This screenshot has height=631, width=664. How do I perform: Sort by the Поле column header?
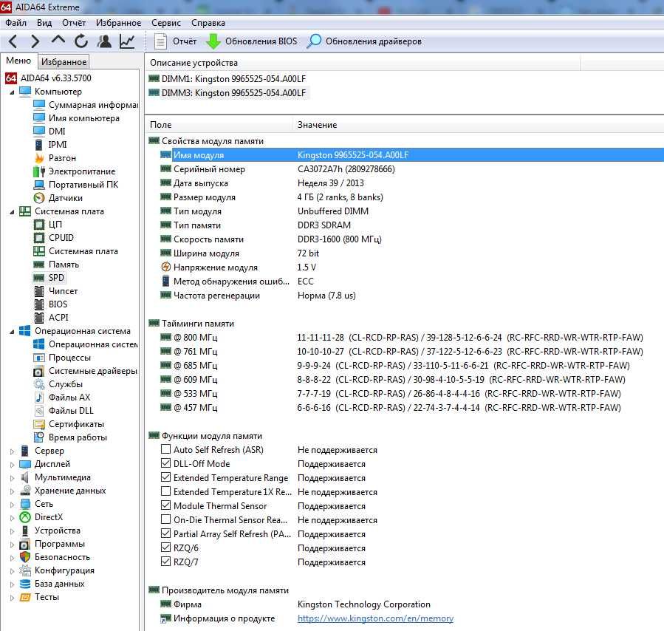click(x=219, y=125)
